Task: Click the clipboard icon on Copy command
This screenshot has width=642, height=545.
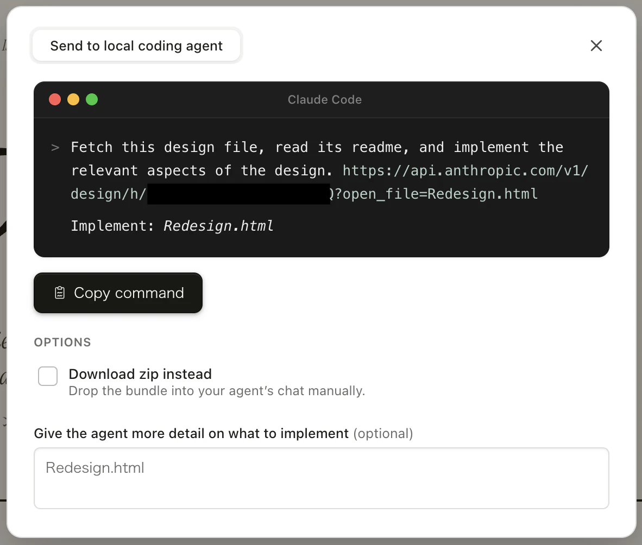Action: [60, 293]
